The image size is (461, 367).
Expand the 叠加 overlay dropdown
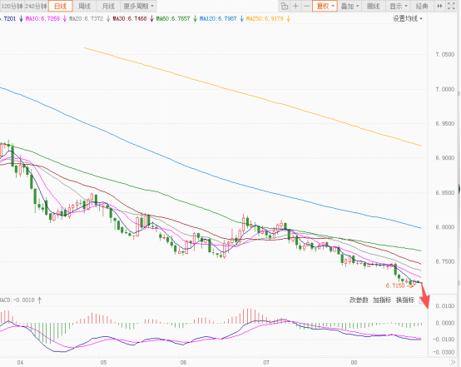pyautogui.click(x=349, y=6)
